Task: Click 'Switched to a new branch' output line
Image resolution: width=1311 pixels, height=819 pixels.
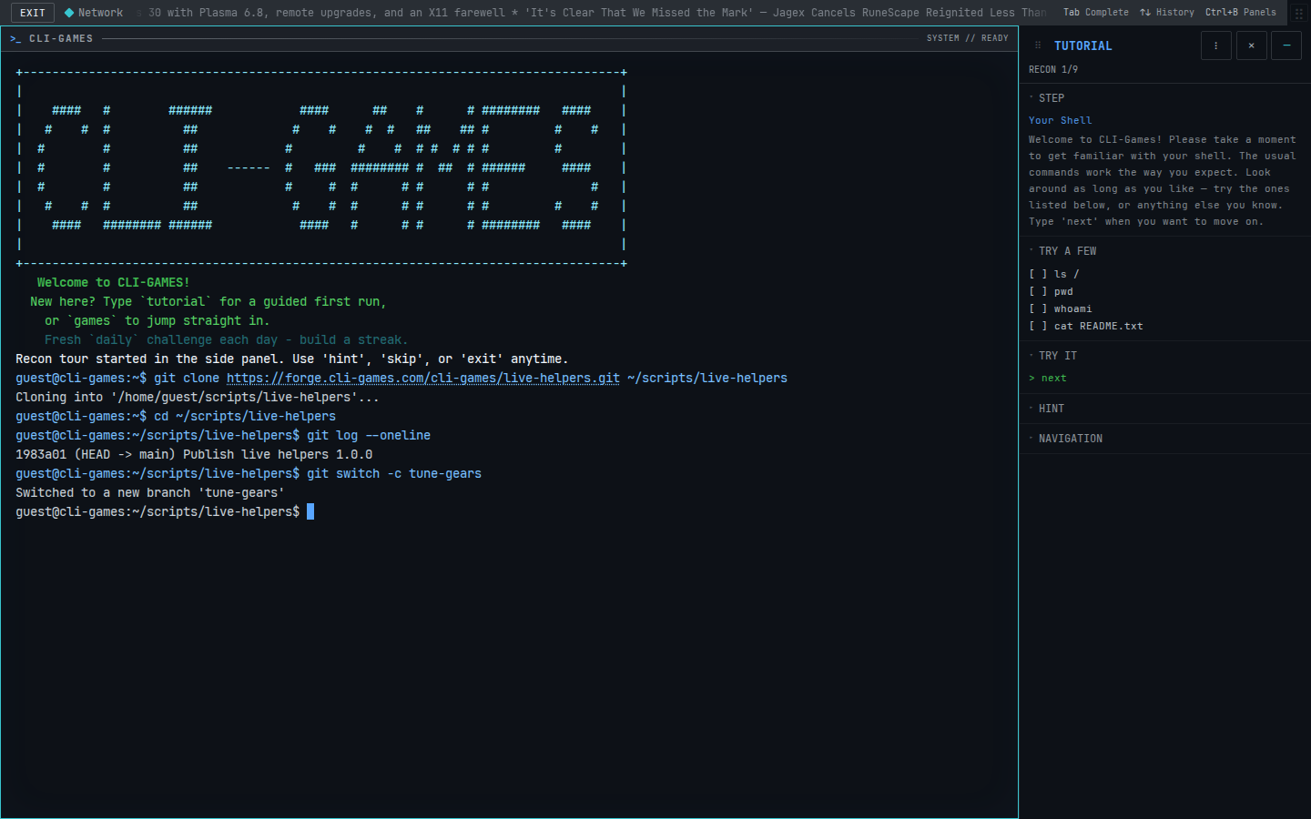Action: tap(150, 493)
